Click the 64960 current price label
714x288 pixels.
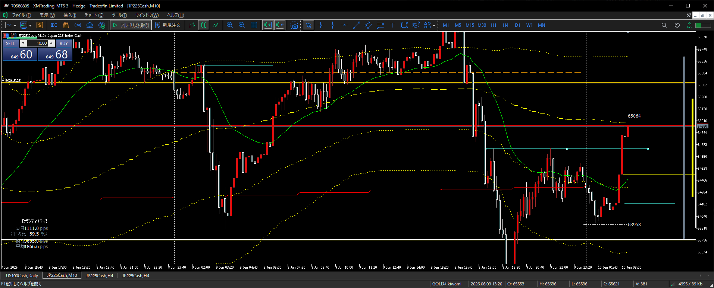coord(702,127)
